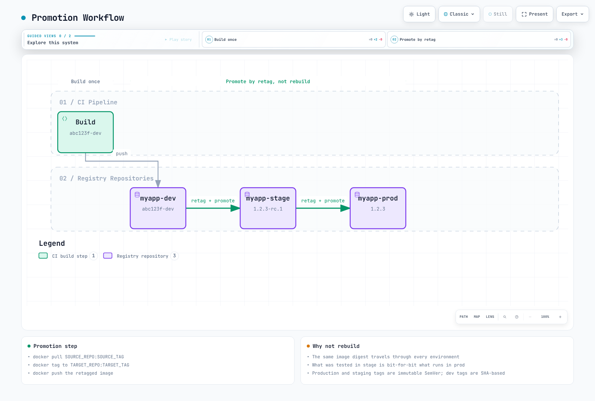Click the CI build step count badge 1

click(93, 256)
